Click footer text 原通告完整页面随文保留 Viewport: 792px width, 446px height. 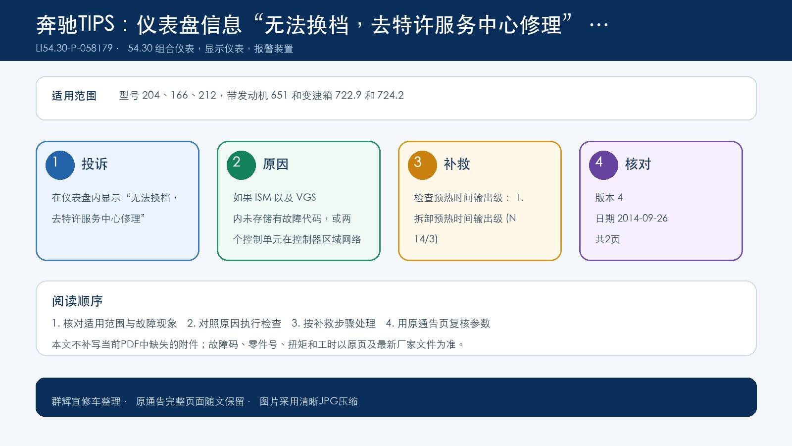(x=190, y=402)
